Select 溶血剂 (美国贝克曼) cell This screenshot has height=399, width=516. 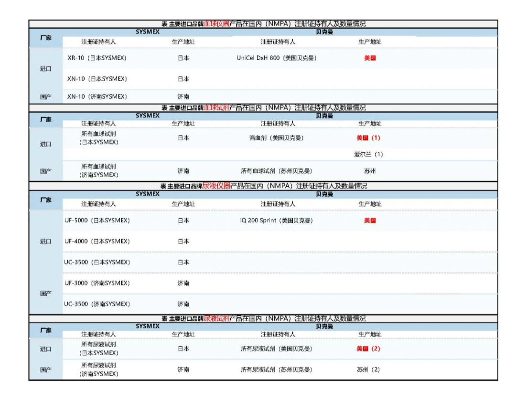tap(277, 138)
